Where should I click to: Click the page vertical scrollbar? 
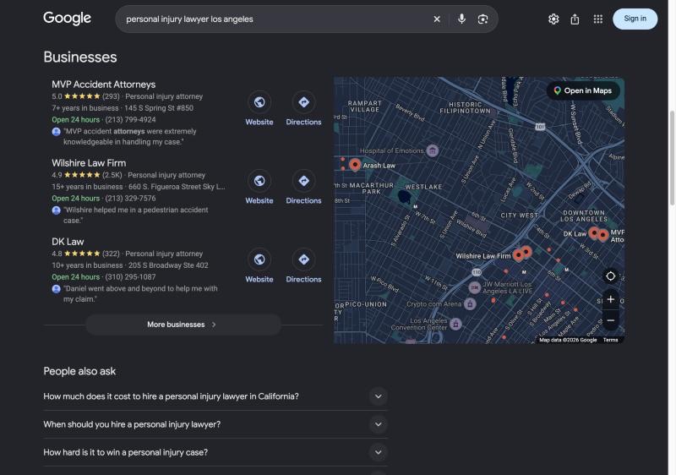(x=672, y=158)
